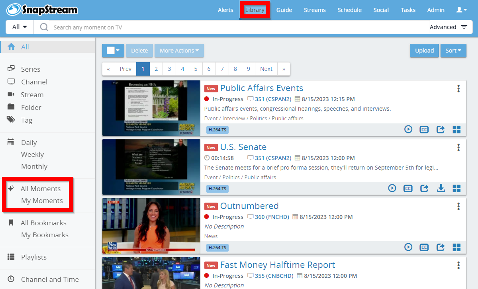Viewport: 478px width, 289px height.
Task: Open Advanced search filters
Action: coord(449,27)
